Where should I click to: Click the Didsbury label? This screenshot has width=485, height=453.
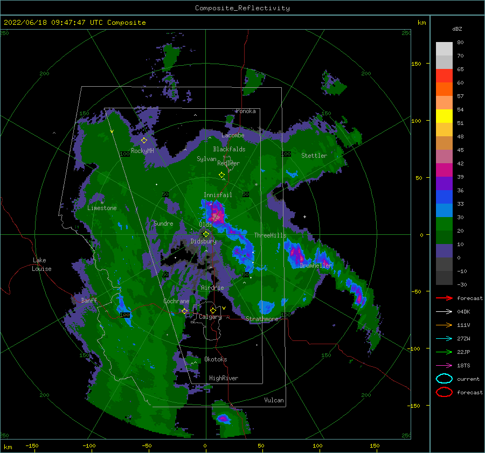coord(203,241)
